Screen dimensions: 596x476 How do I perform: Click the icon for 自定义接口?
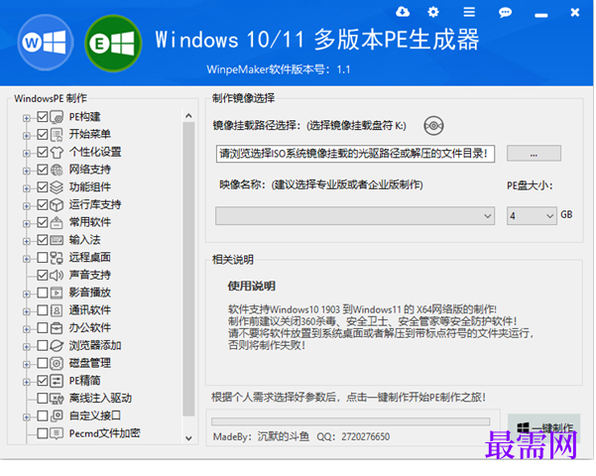coord(57,416)
